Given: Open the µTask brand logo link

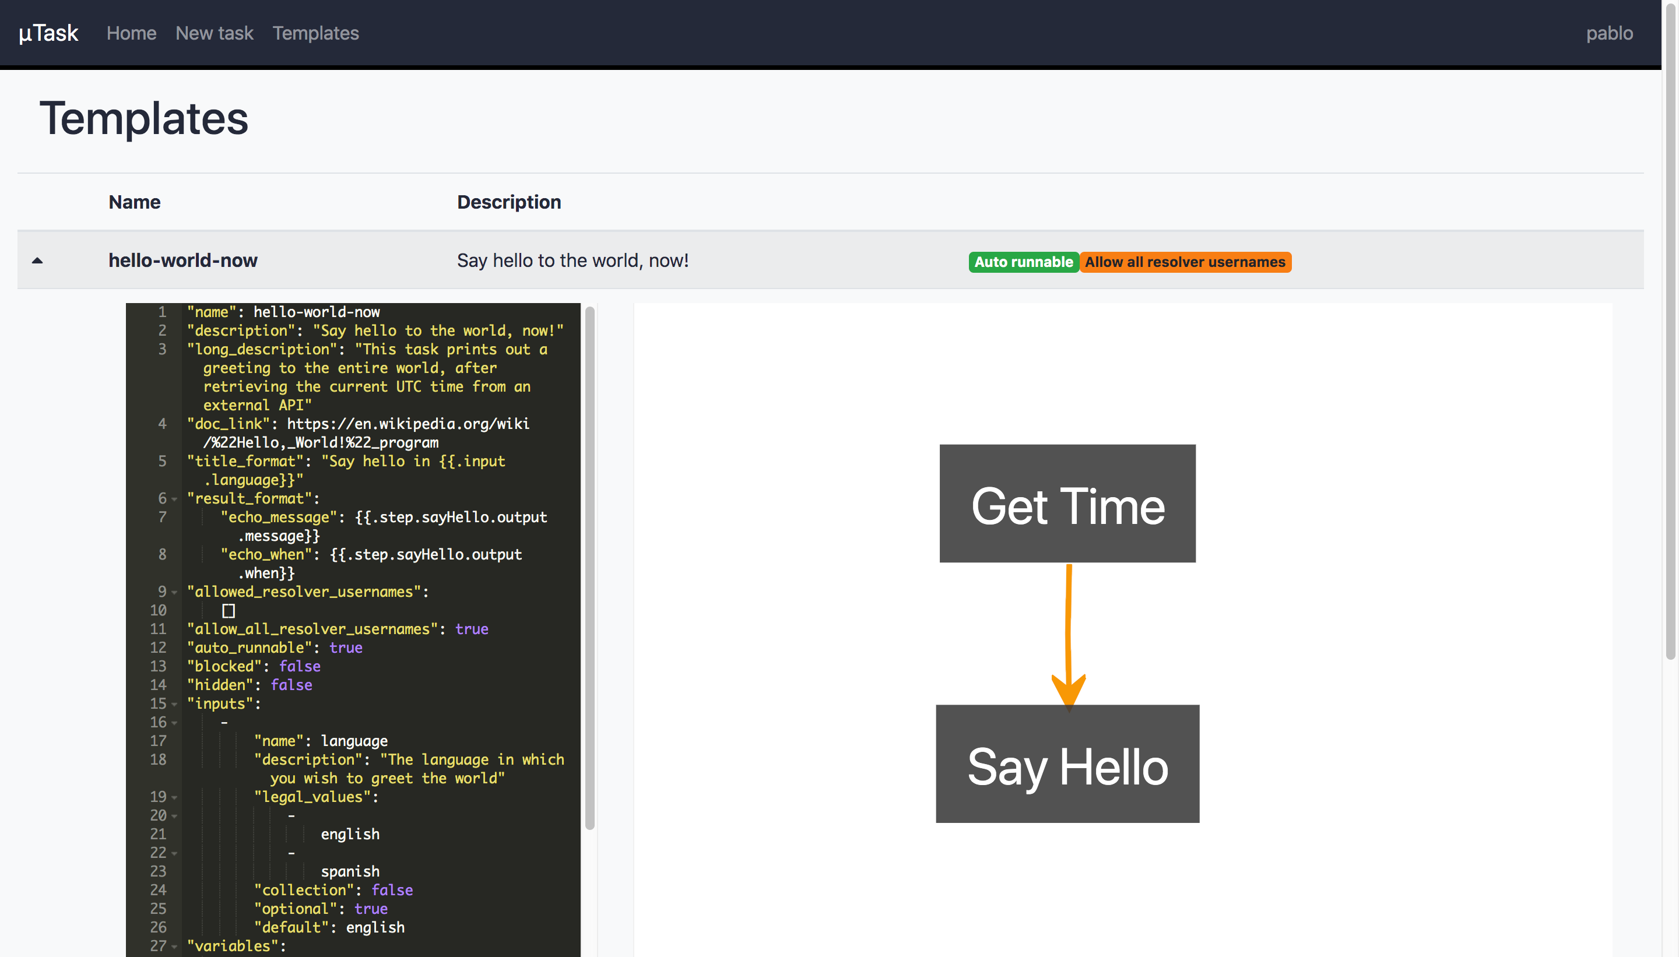Looking at the screenshot, I should [x=48, y=33].
